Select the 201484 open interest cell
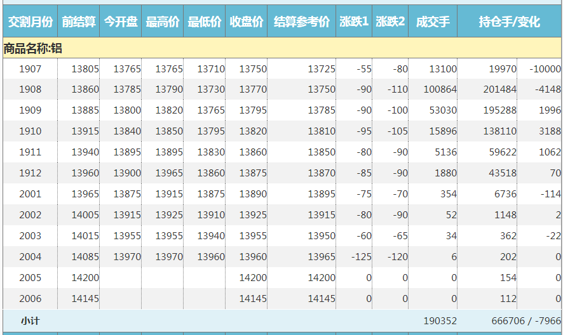This screenshot has height=335, width=563. click(x=499, y=89)
